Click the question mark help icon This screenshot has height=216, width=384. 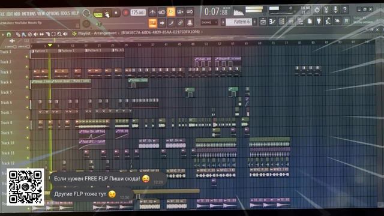345,10
